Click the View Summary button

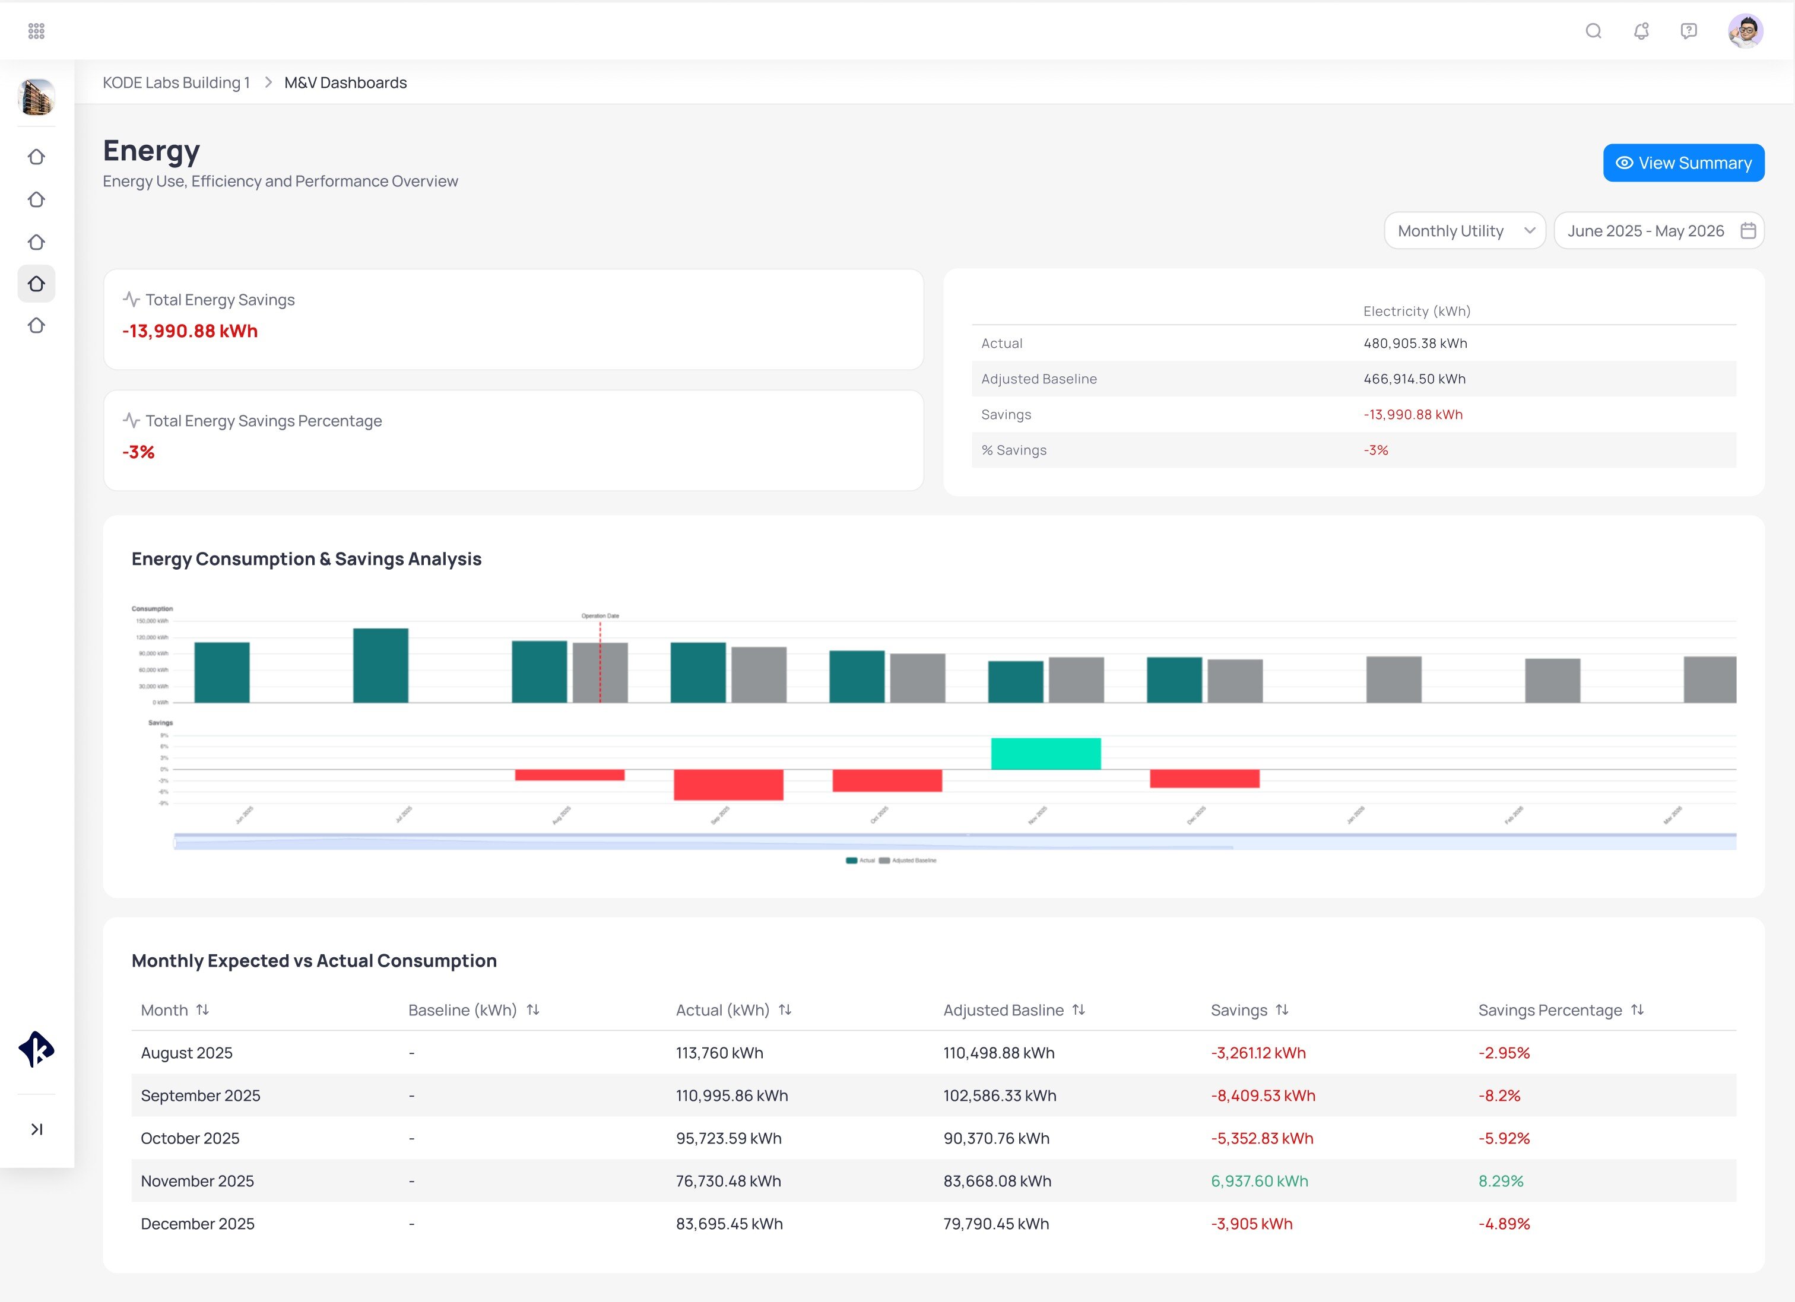pos(1683,162)
